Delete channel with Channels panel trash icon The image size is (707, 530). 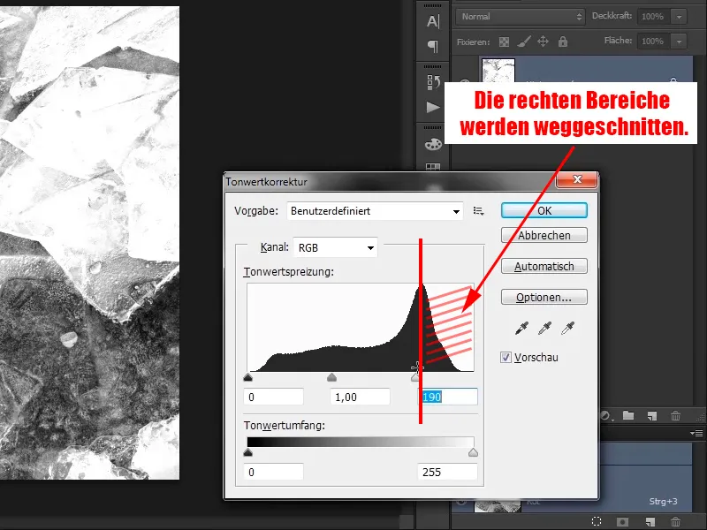(x=675, y=522)
